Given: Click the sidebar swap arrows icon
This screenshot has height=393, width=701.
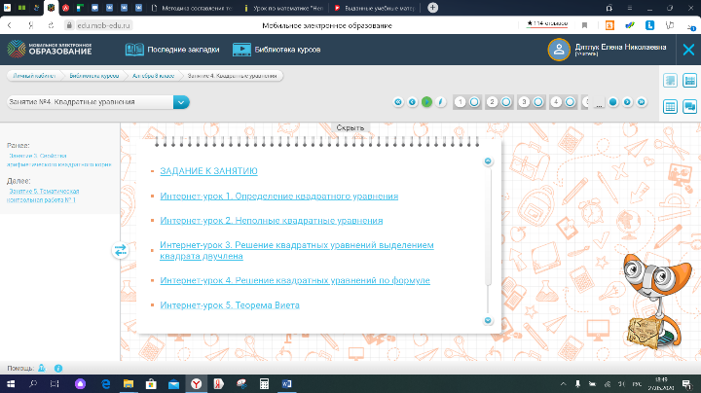Looking at the screenshot, I should [x=121, y=250].
